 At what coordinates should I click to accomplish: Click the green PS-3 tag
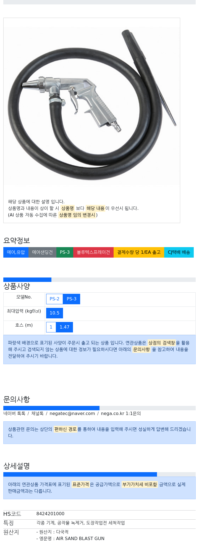[x=65, y=252]
